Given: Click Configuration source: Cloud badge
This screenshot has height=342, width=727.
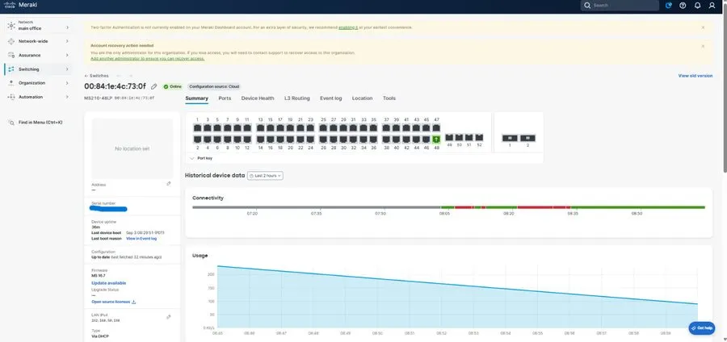Looking at the screenshot, I should tap(214, 86).
